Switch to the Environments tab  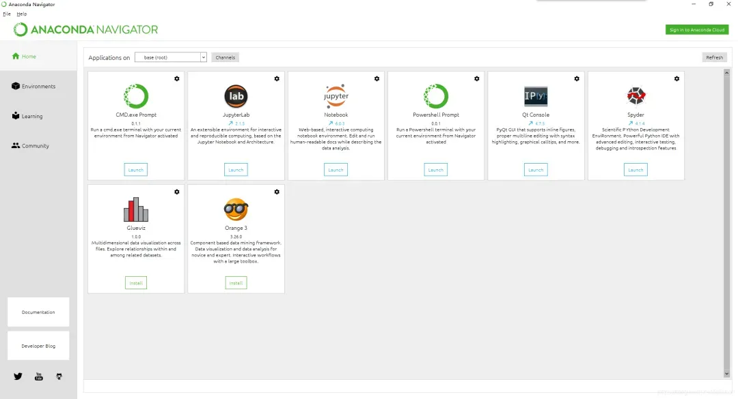[38, 87]
